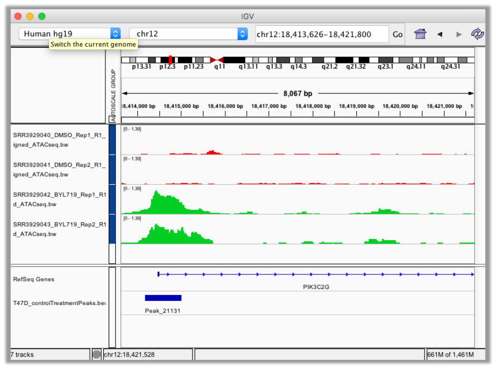Click the Home icon in the toolbar

tap(420, 34)
